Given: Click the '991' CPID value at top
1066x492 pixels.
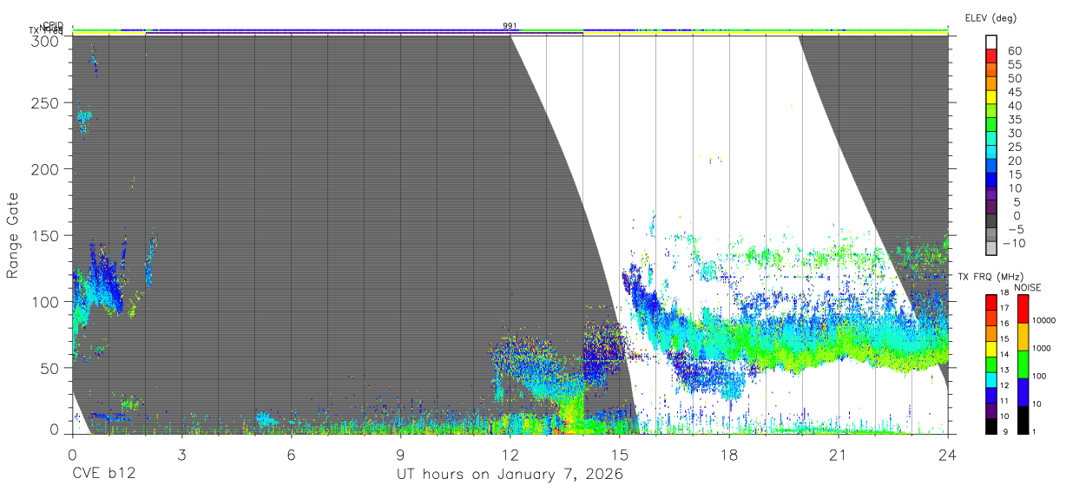Looking at the screenshot, I should point(510,26).
